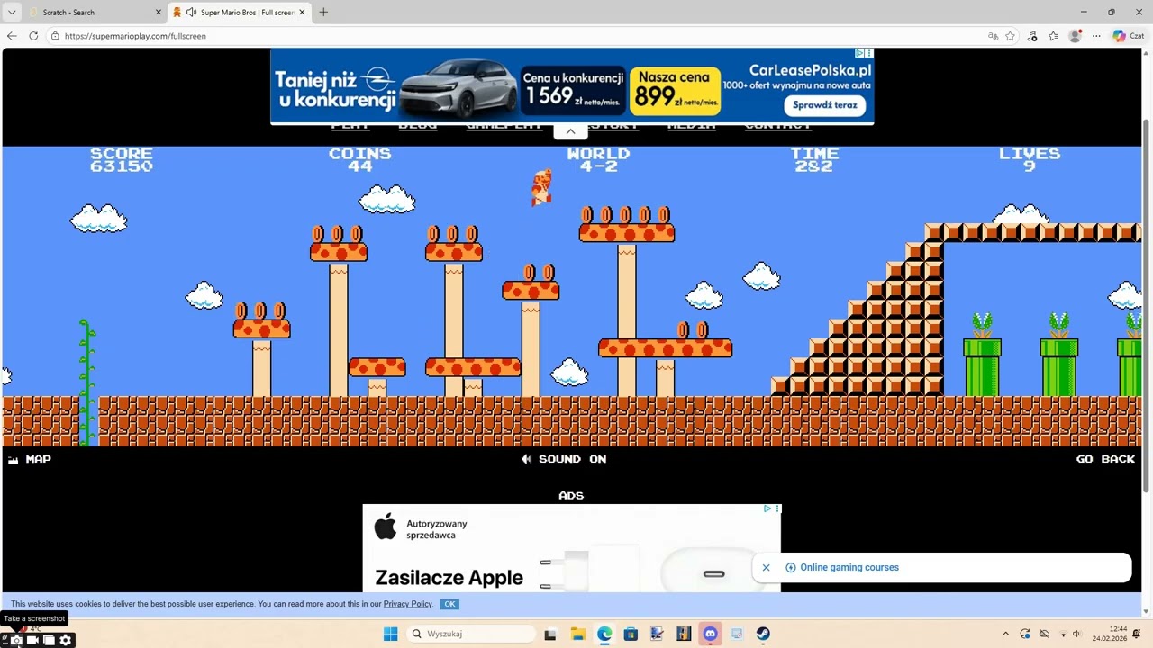View site information lock icon
Screen dimensions: 1153x648
55,36
